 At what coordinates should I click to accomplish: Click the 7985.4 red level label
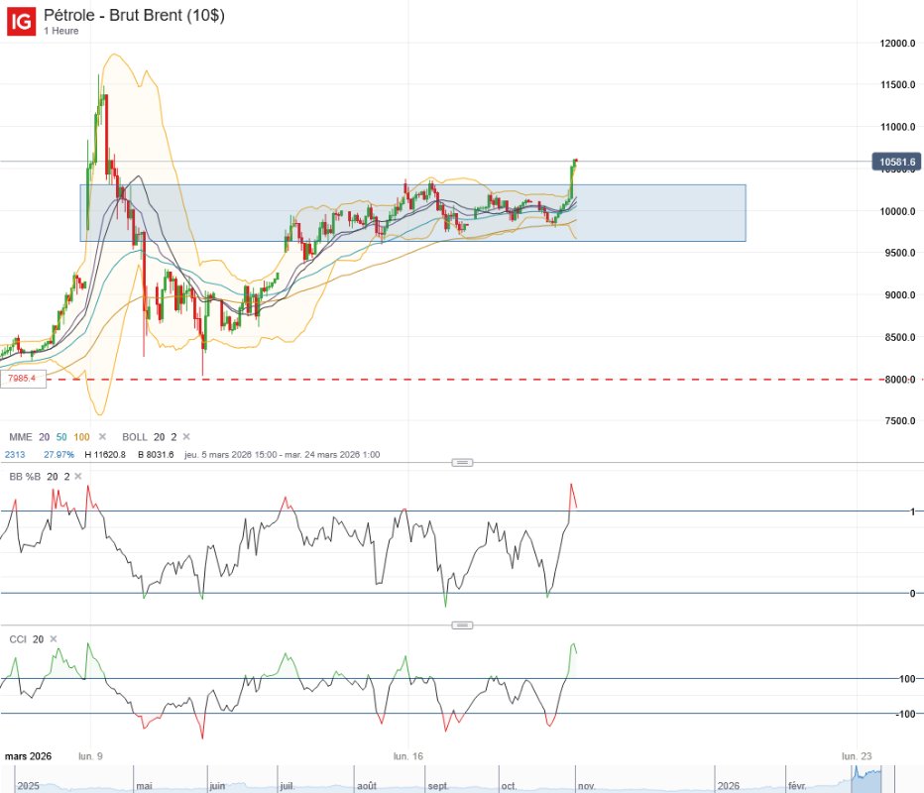click(23, 379)
